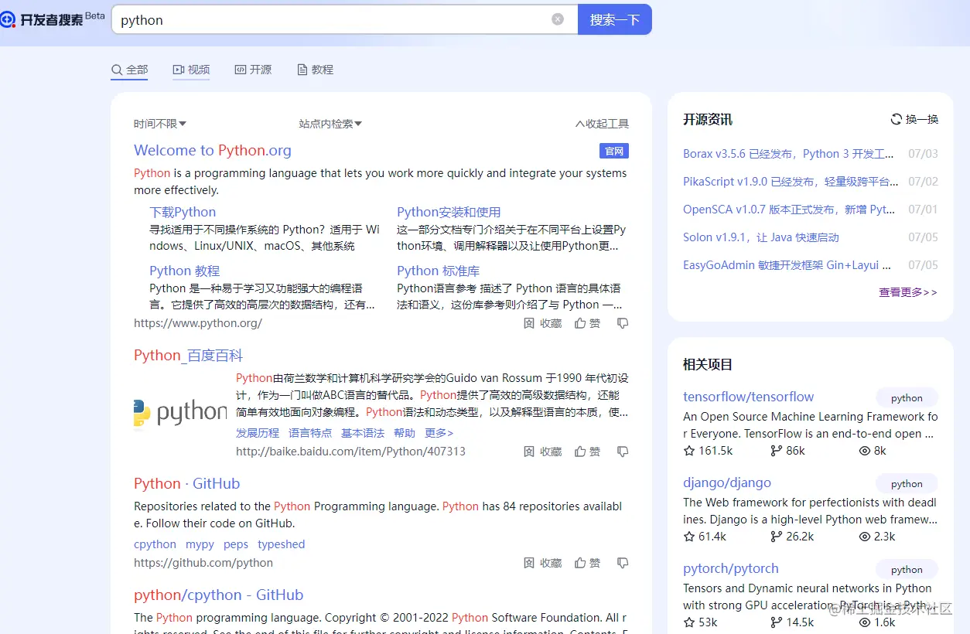
Task: Click python tag beside django/django
Action: tap(907, 484)
